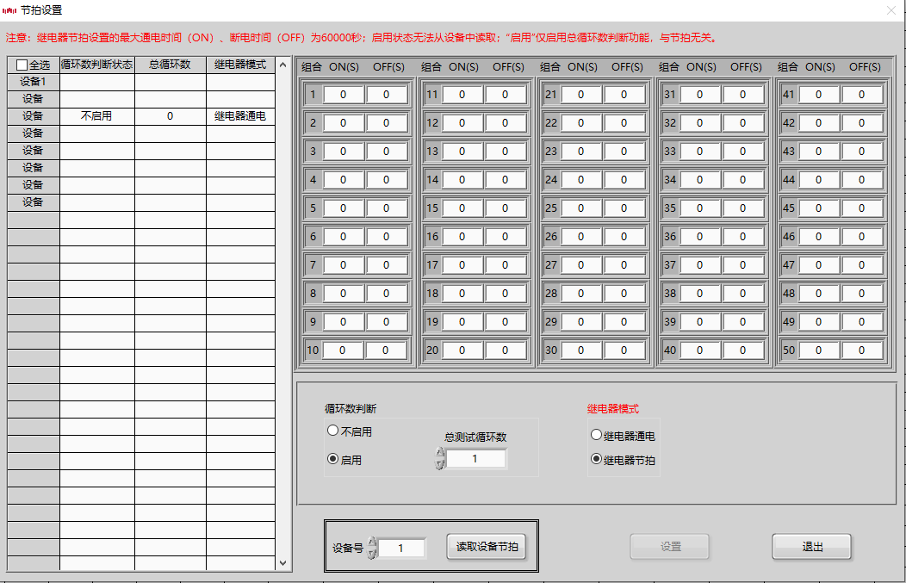
Task: Select 不启用 under 循环数判断
Action: (x=332, y=431)
